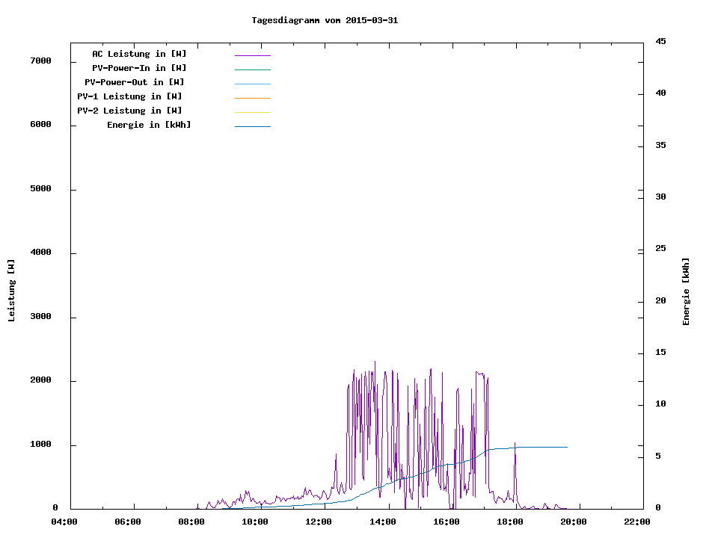The height and width of the screenshot is (538, 718).
Task: Select the 7000 value on the left axis
Action: 40,61
